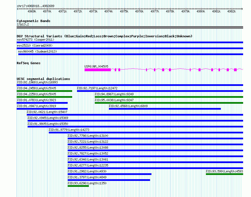Click the large magenta USP6 exon block
This screenshot has height=197, width=251.
(98, 70)
